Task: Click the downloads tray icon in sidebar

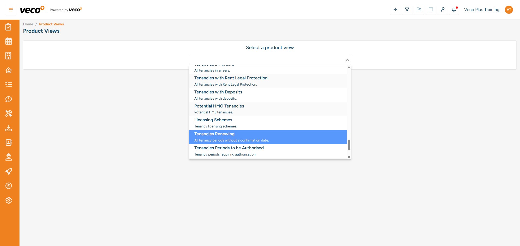Action: pyautogui.click(x=9, y=128)
